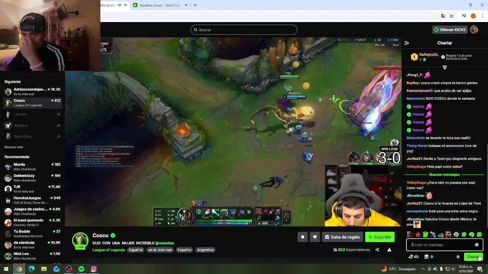Open the Juegos de casino channel
The height and width of the screenshot is (274, 488).
(32, 211)
